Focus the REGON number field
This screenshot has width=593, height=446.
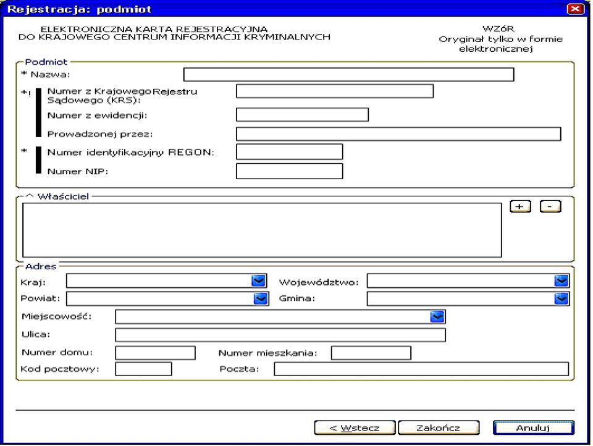click(289, 152)
